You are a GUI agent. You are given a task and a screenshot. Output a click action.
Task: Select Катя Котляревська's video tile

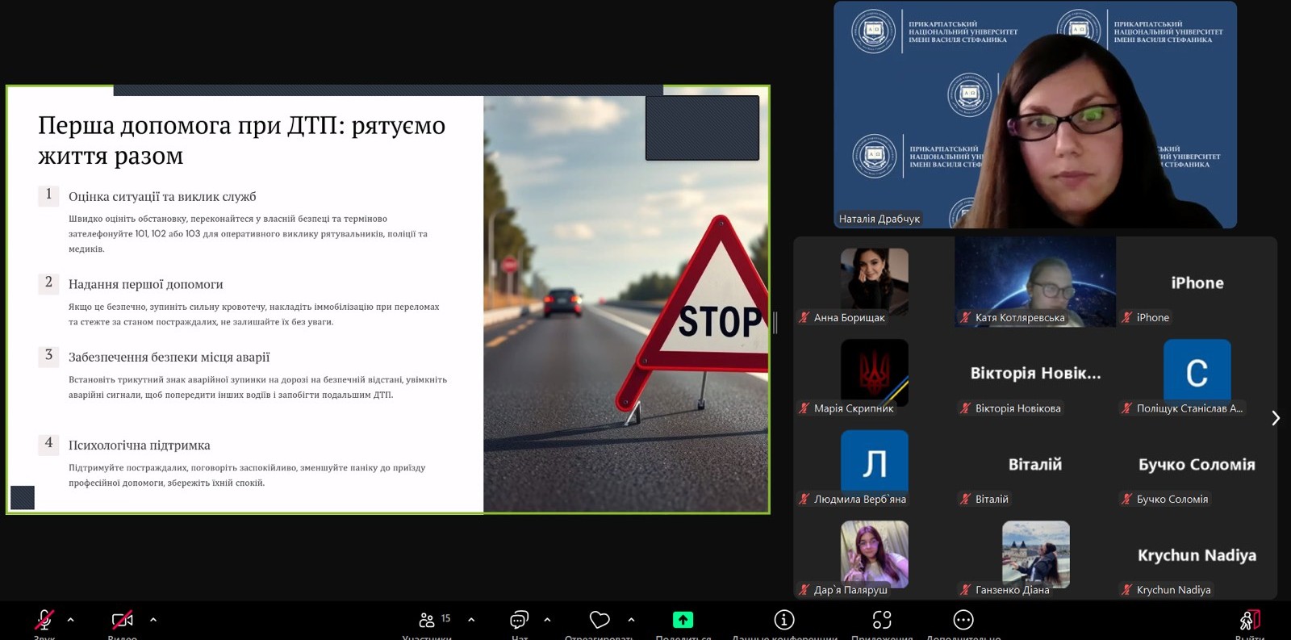coord(1034,281)
